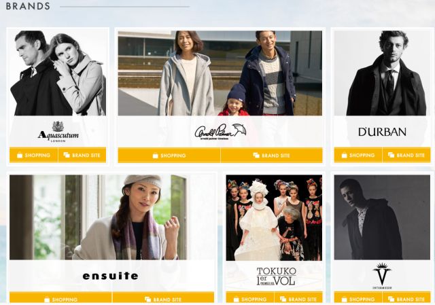Open Shopping for Arnold Palmer

point(169,156)
